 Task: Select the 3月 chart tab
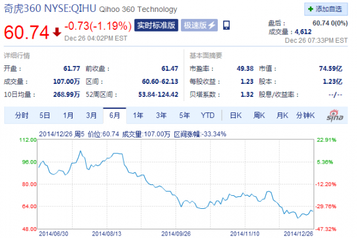pyautogui.click(x=91, y=115)
